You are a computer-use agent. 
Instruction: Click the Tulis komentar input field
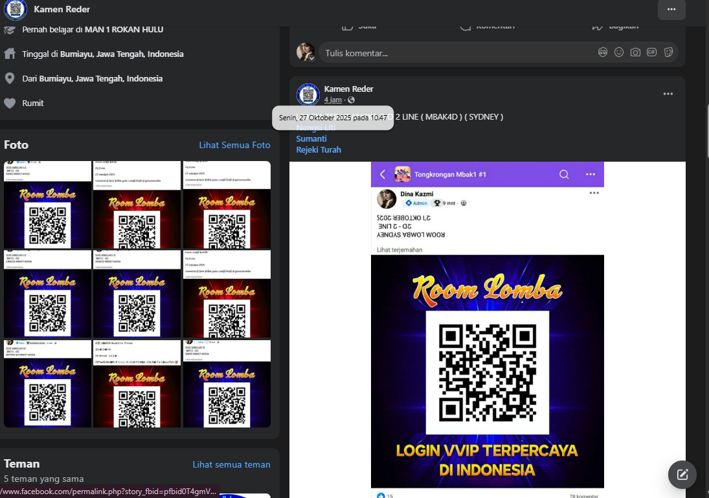pos(499,53)
